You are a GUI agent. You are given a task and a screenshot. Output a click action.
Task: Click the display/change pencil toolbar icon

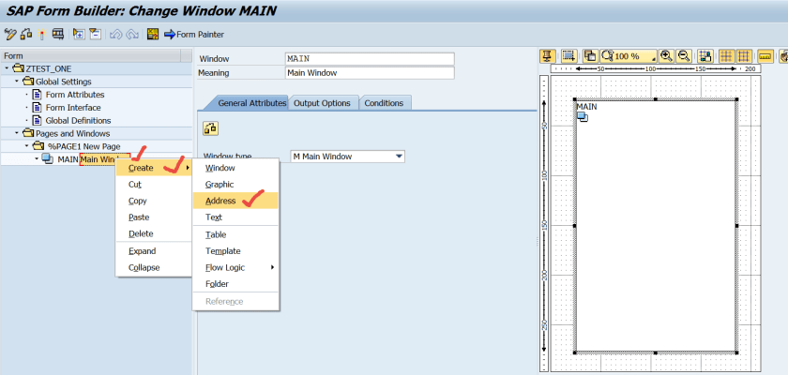(x=10, y=35)
